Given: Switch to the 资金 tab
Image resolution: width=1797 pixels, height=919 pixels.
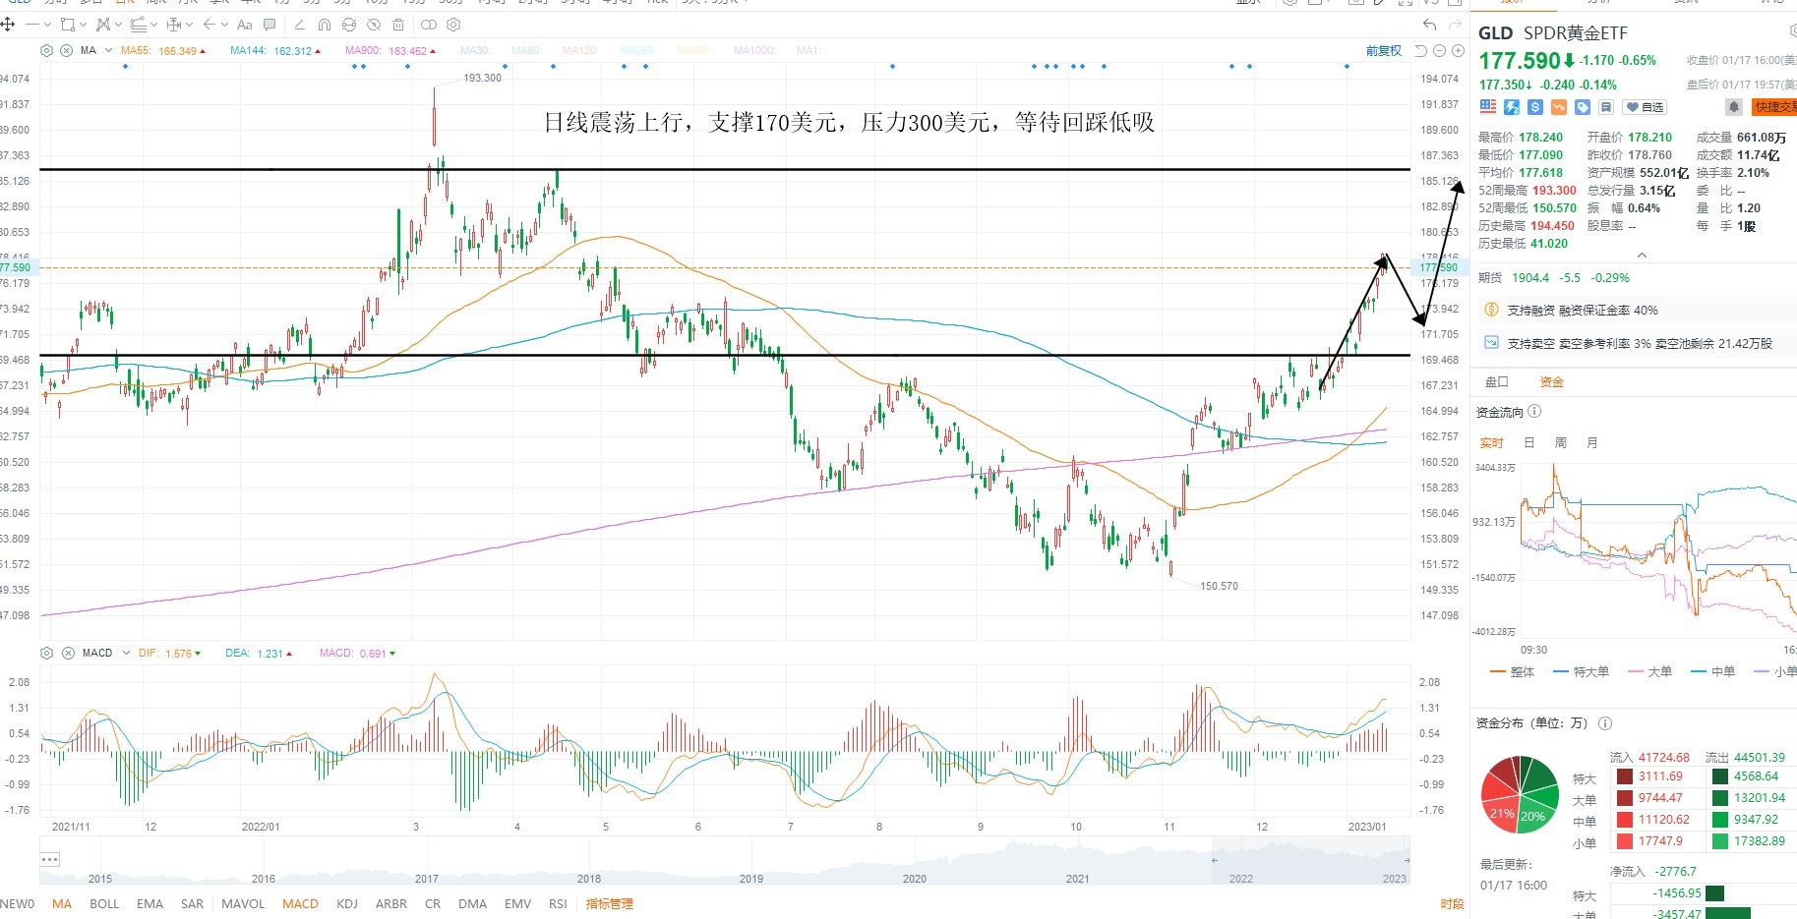Looking at the screenshot, I should (x=1551, y=381).
